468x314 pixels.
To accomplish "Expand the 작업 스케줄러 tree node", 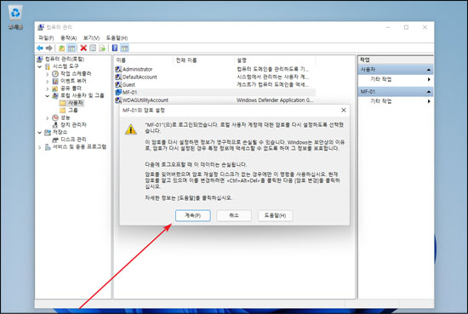I will (47, 74).
